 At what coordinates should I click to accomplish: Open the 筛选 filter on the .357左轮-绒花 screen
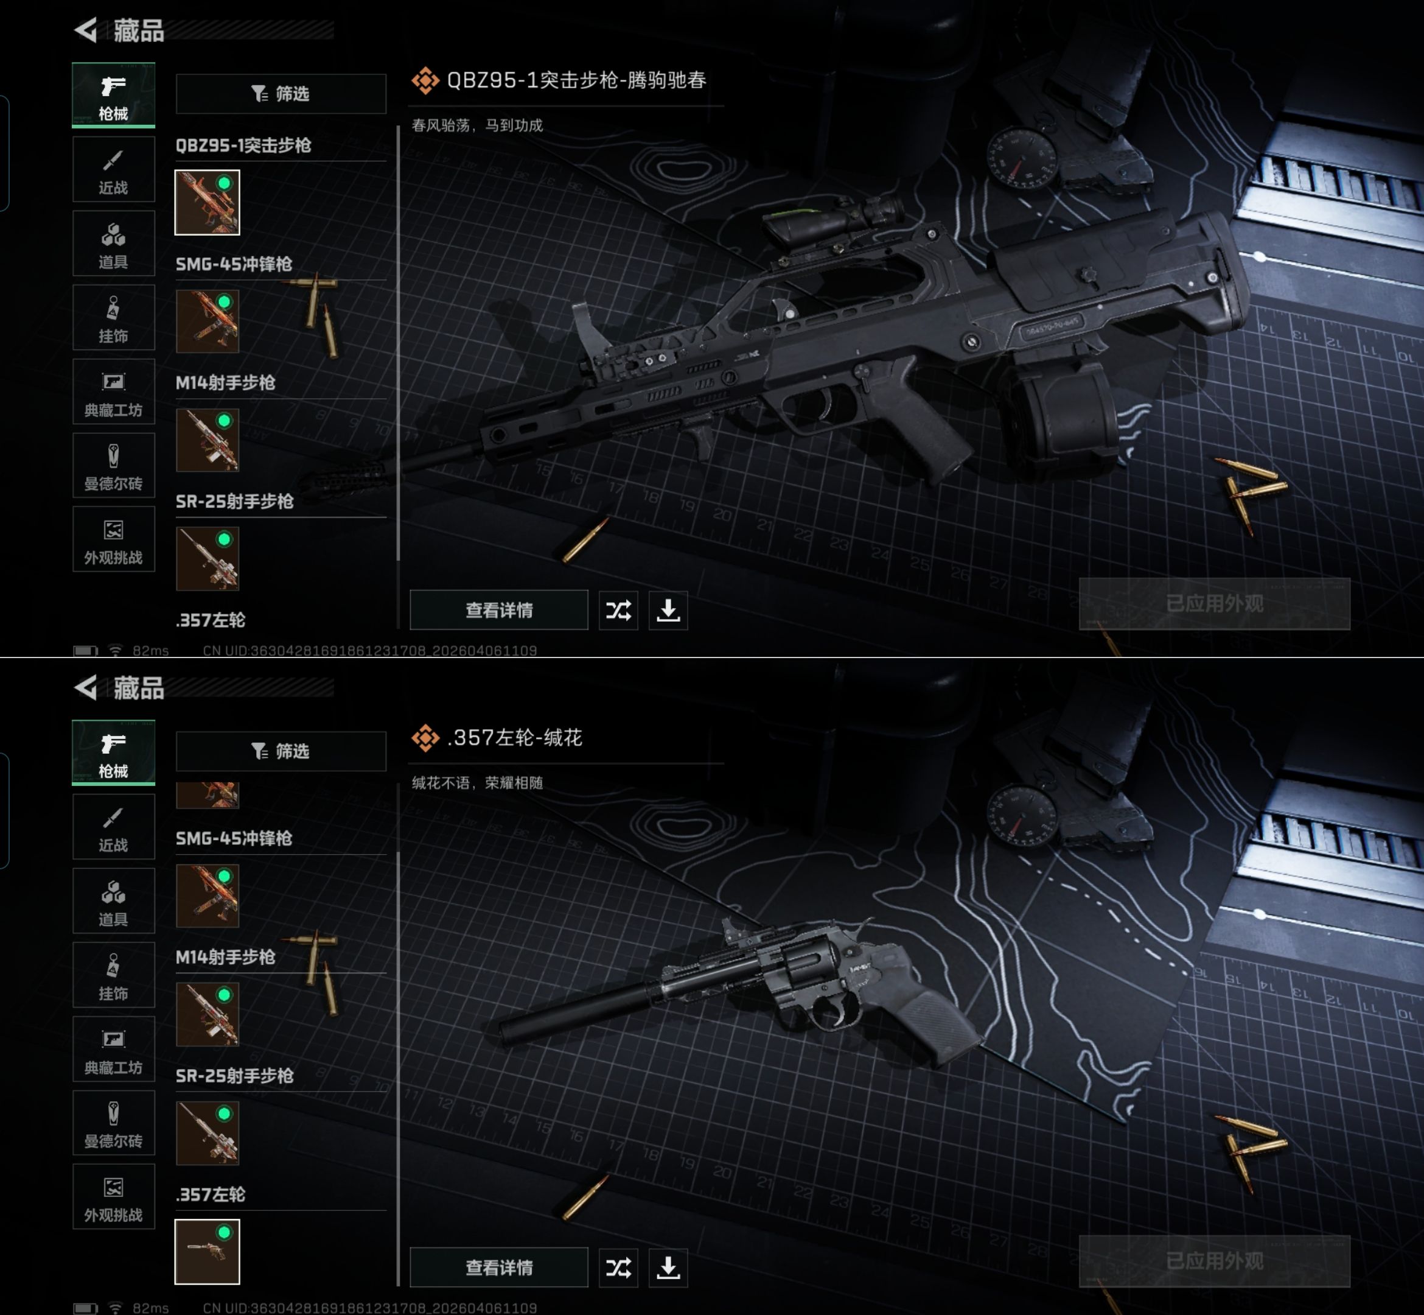click(281, 751)
